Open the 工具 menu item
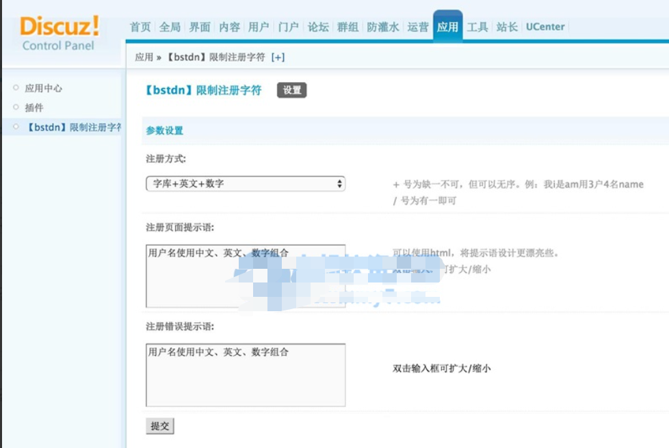 coord(479,27)
